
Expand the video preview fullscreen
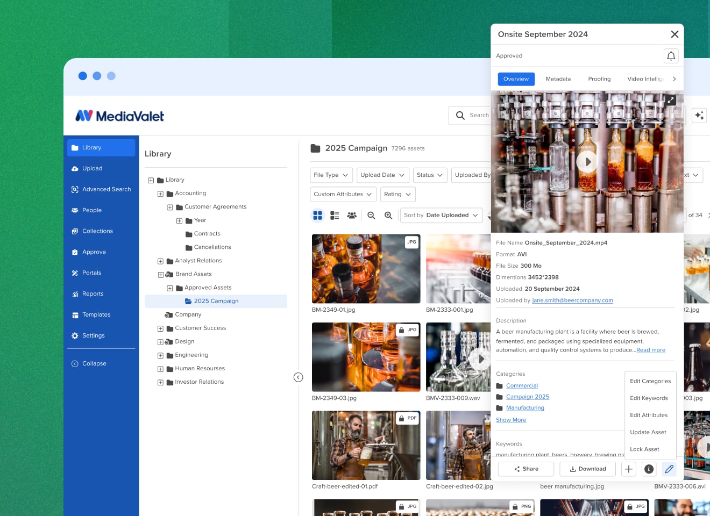click(671, 100)
